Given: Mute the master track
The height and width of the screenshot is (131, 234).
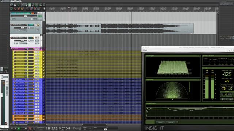Looking at the screenshot, I should [39, 13].
